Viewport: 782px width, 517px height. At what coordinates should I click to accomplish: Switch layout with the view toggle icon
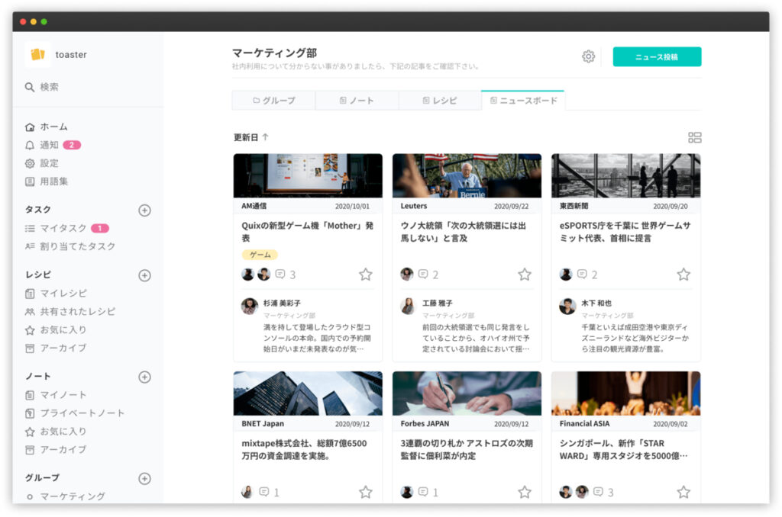click(695, 137)
